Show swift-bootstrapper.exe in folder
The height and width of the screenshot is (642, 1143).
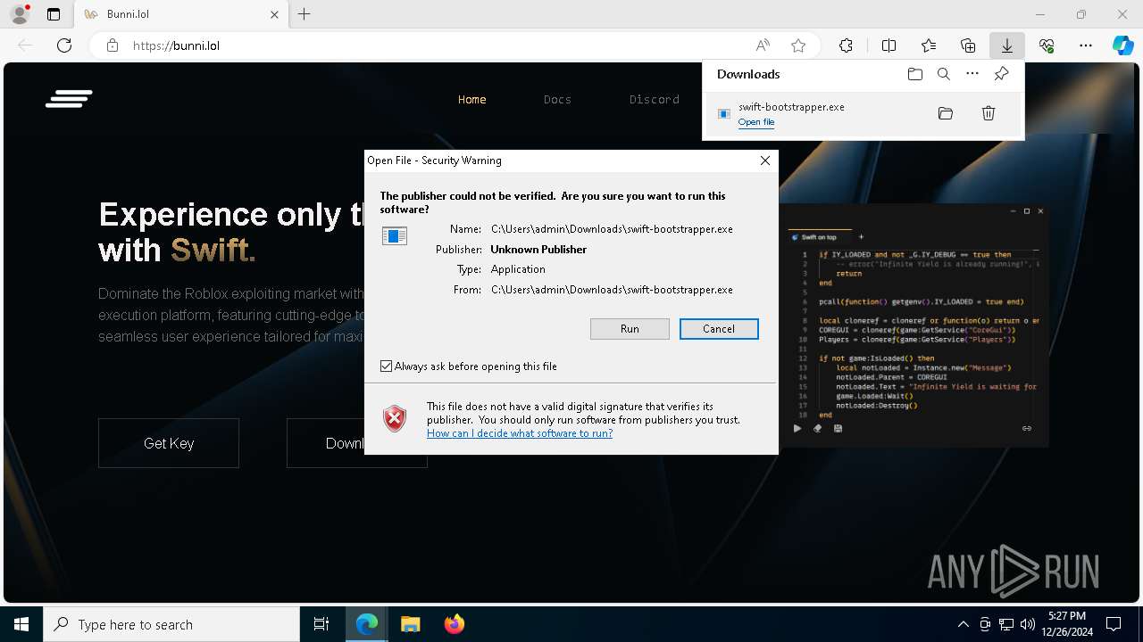pos(946,113)
